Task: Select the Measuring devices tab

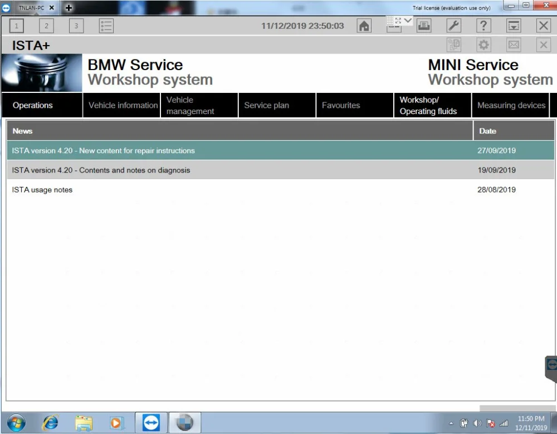Action: click(510, 105)
